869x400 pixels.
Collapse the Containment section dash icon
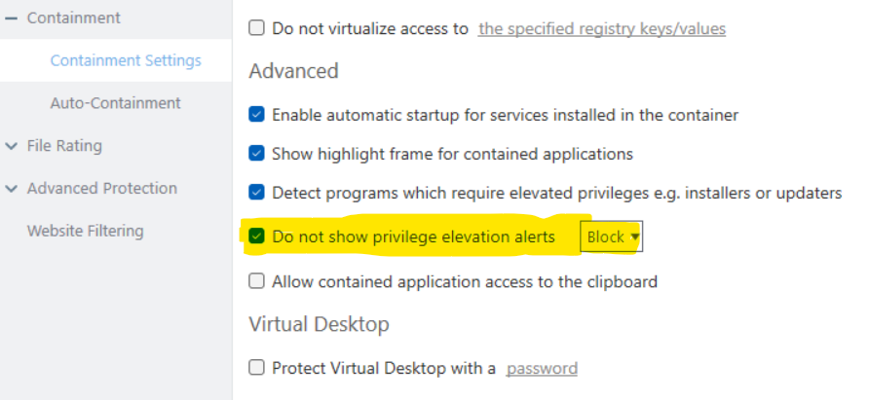coord(11,18)
